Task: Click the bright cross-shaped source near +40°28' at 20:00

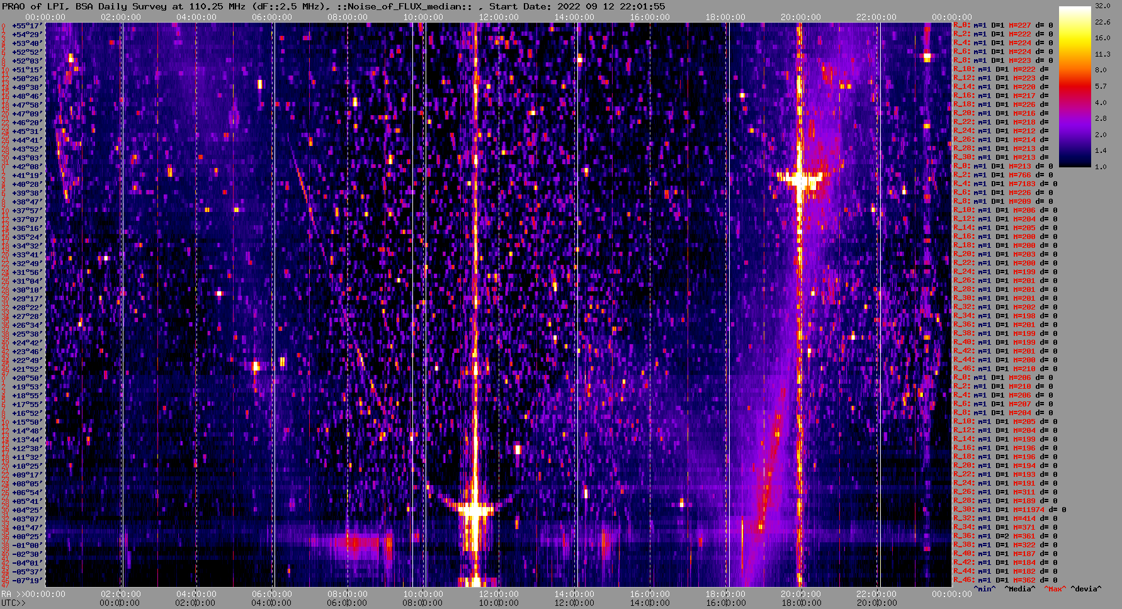Action: [800, 179]
